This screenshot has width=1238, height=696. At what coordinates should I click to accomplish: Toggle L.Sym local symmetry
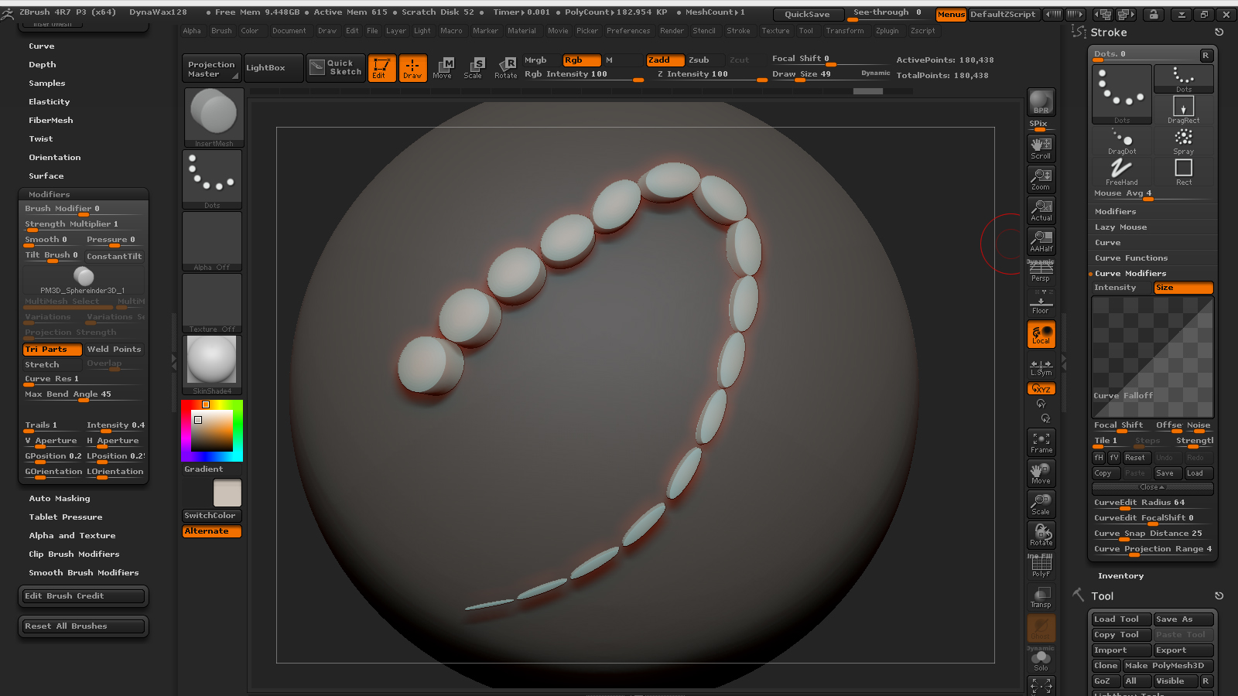coord(1041,366)
